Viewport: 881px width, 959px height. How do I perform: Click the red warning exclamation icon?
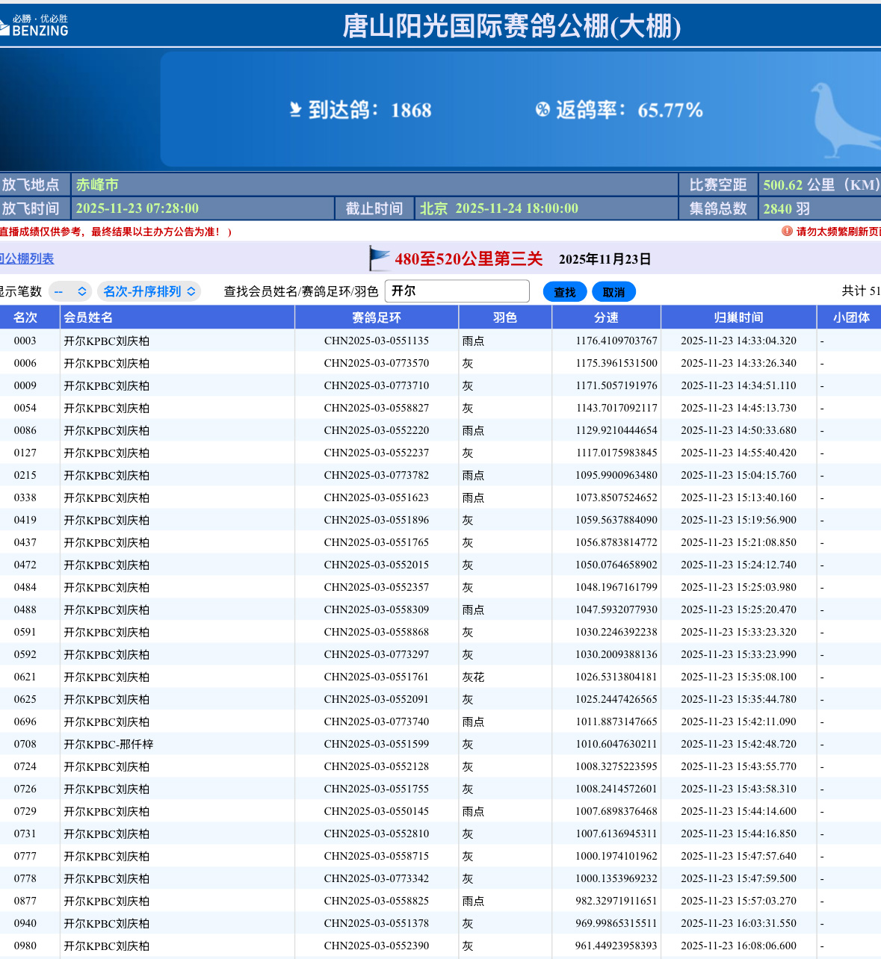[787, 231]
